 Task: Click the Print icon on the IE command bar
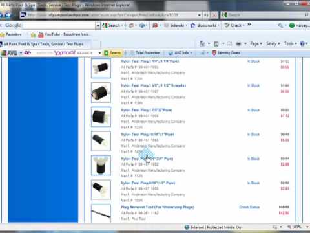coord(238,44)
